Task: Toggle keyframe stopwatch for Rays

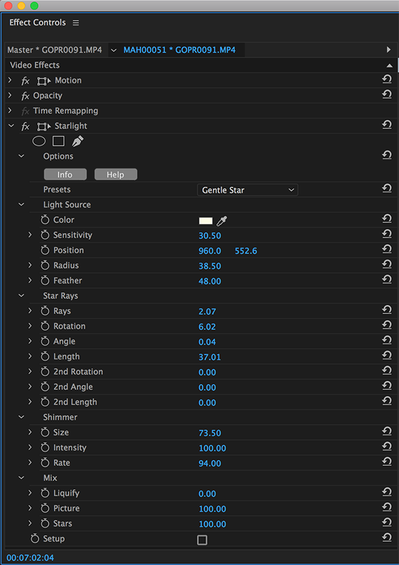Action: pos(45,311)
